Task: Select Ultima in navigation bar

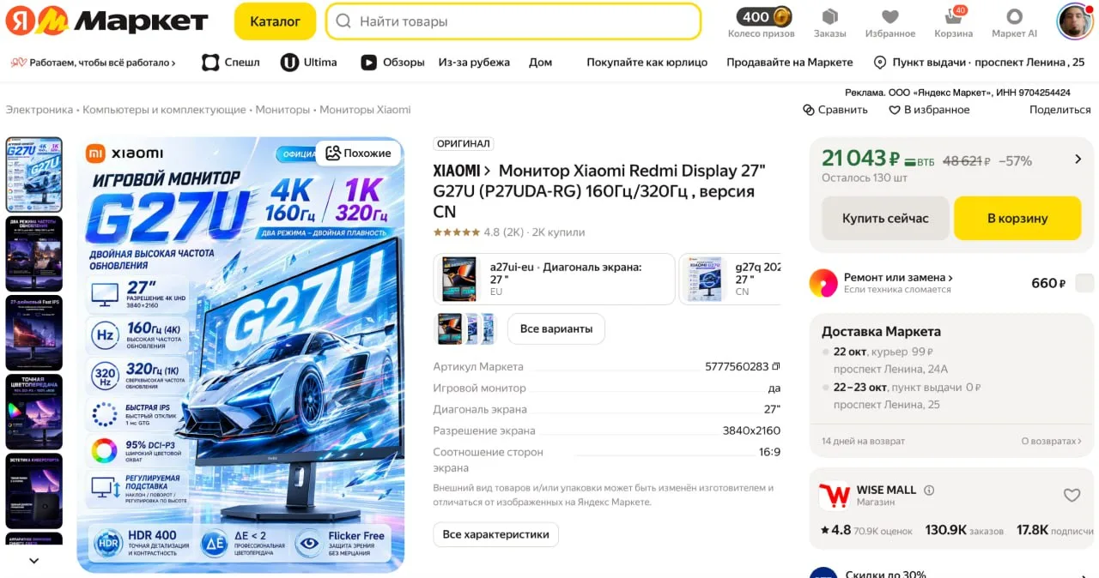Action: (x=309, y=63)
